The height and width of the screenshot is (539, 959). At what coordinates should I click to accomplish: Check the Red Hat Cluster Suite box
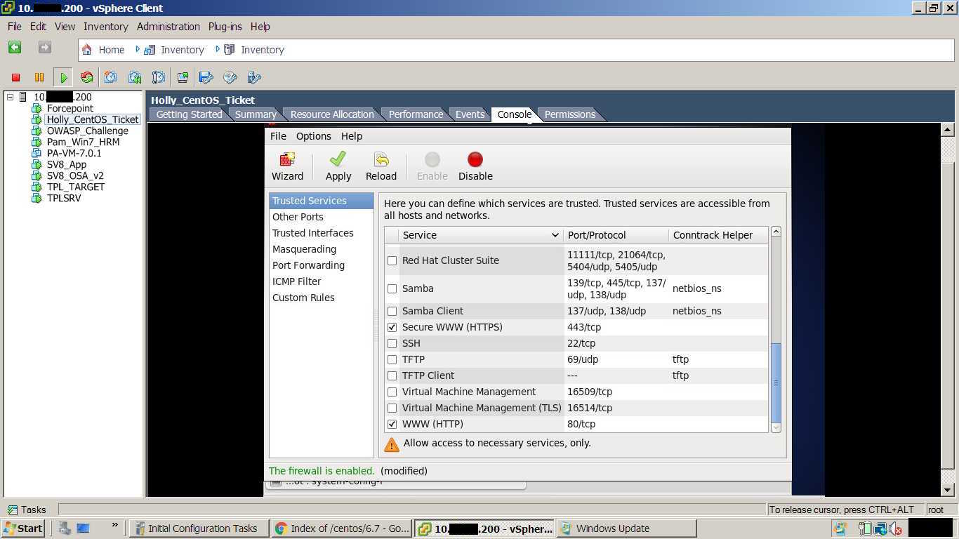[x=392, y=260]
